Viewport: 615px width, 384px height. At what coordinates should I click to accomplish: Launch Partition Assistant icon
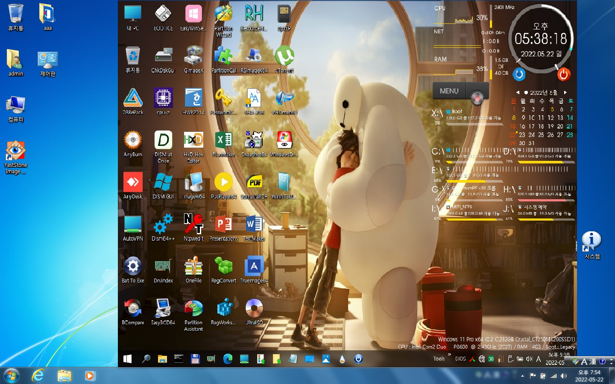[x=193, y=315]
